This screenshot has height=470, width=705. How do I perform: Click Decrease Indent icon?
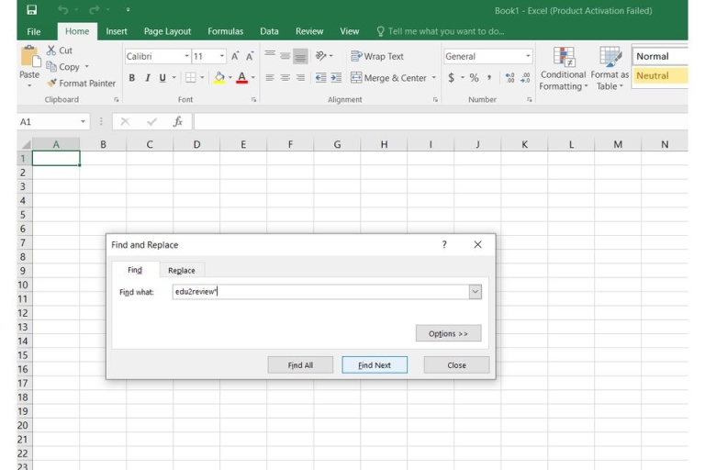coord(320,78)
